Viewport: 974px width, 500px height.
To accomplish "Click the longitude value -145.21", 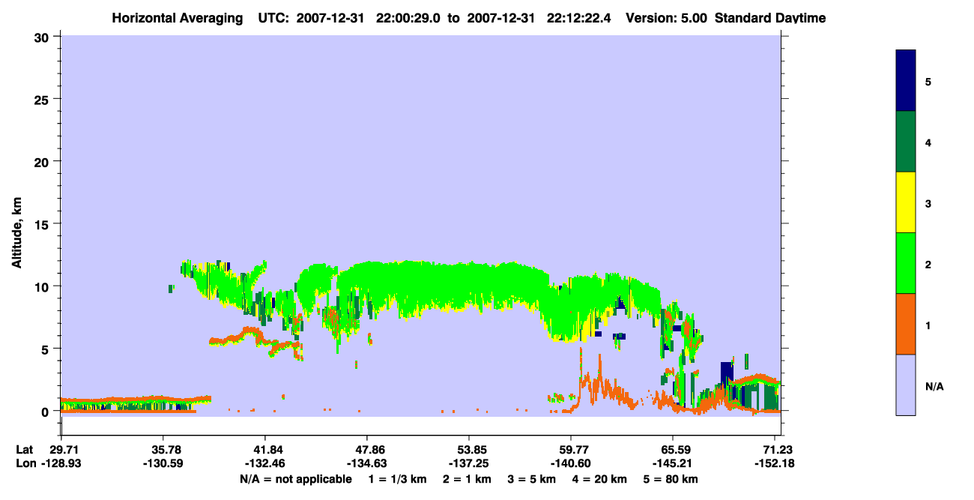I will coord(672,463).
